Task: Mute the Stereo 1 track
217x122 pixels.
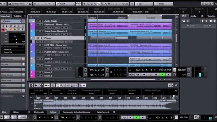Action: click(38, 65)
